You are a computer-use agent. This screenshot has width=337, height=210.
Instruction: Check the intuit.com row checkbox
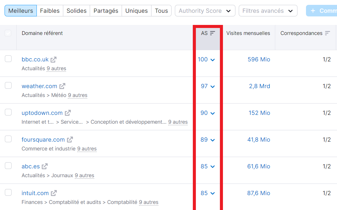click(8, 193)
